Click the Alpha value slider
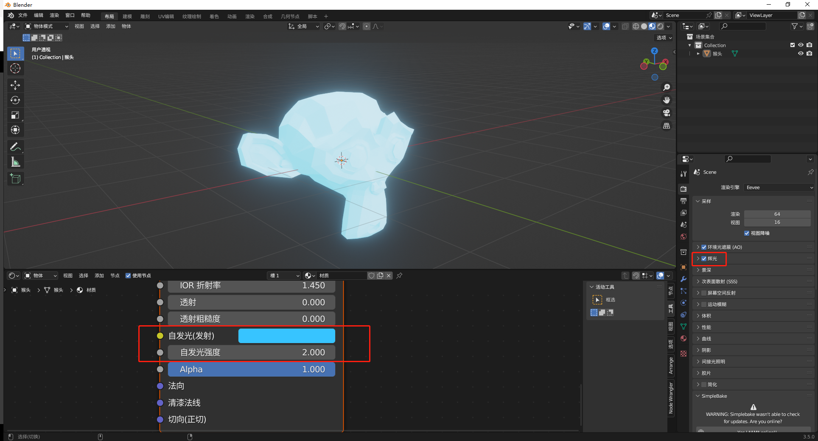Viewport: 818px width, 441px height. [x=252, y=369]
